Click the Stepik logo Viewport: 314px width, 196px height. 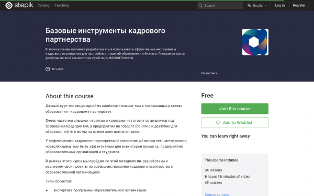coord(19,5)
